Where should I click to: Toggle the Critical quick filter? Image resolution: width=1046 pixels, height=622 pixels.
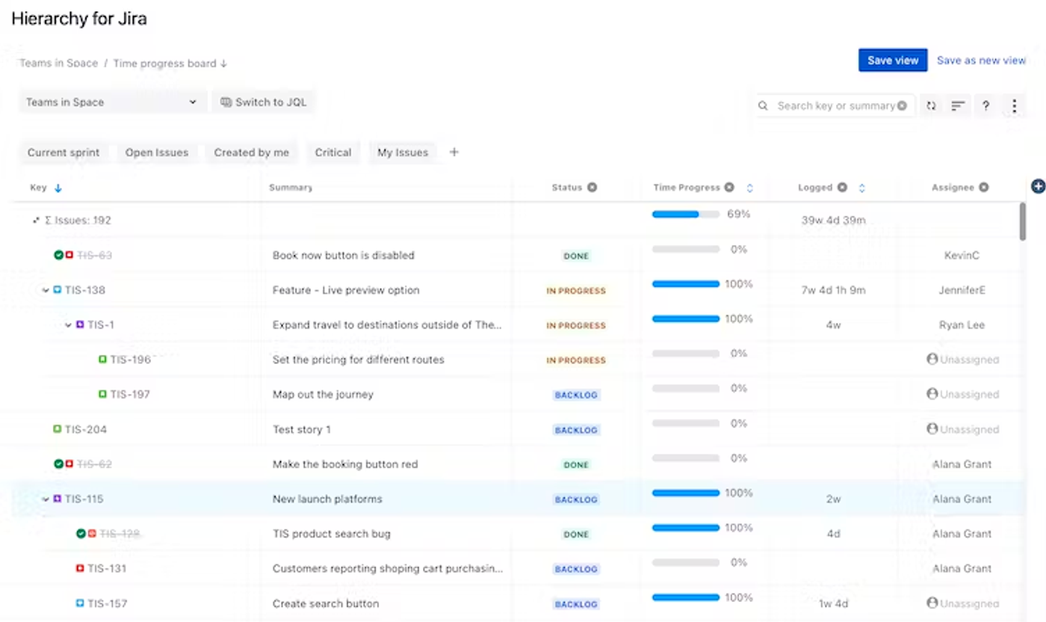tap(333, 153)
